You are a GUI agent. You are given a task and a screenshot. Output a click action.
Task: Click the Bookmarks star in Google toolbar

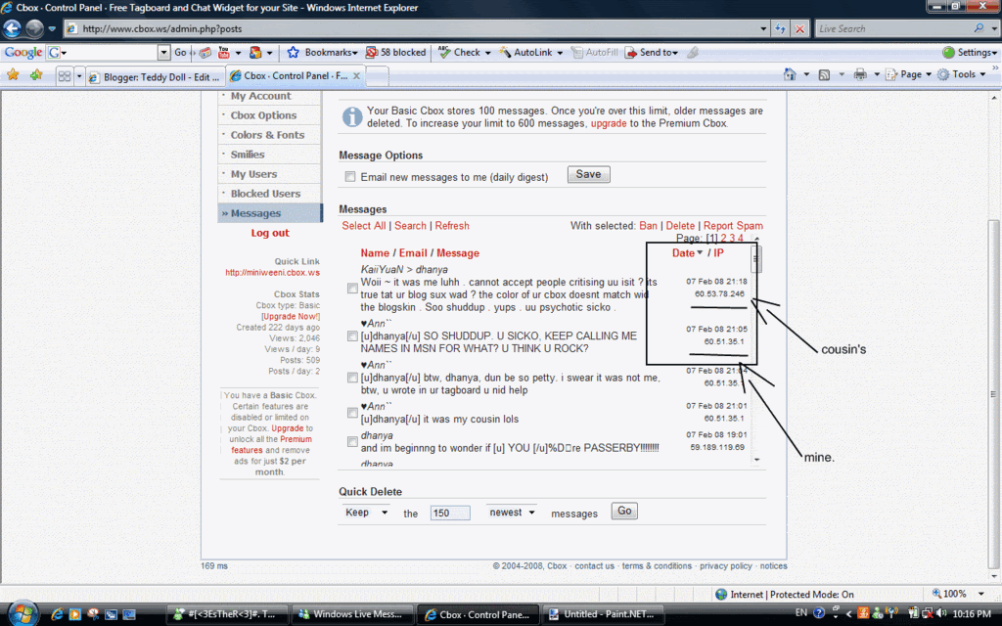point(294,53)
